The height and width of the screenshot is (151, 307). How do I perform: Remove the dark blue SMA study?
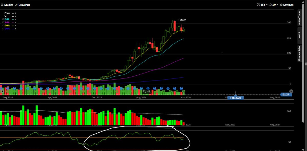click(3, 29)
